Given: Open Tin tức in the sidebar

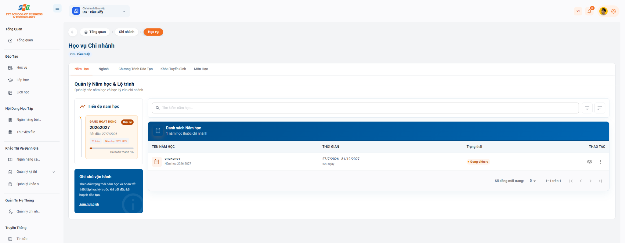Looking at the screenshot, I should 32,239.
